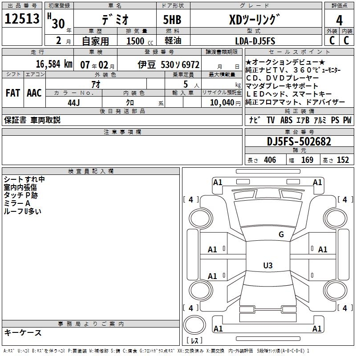Screen dimensions: 356x356
Task: Select the office notice キーケース
Action: click(x=23, y=332)
